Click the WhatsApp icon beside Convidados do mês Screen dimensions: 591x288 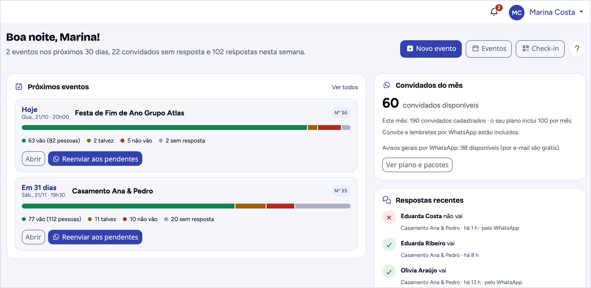click(x=387, y=85)
